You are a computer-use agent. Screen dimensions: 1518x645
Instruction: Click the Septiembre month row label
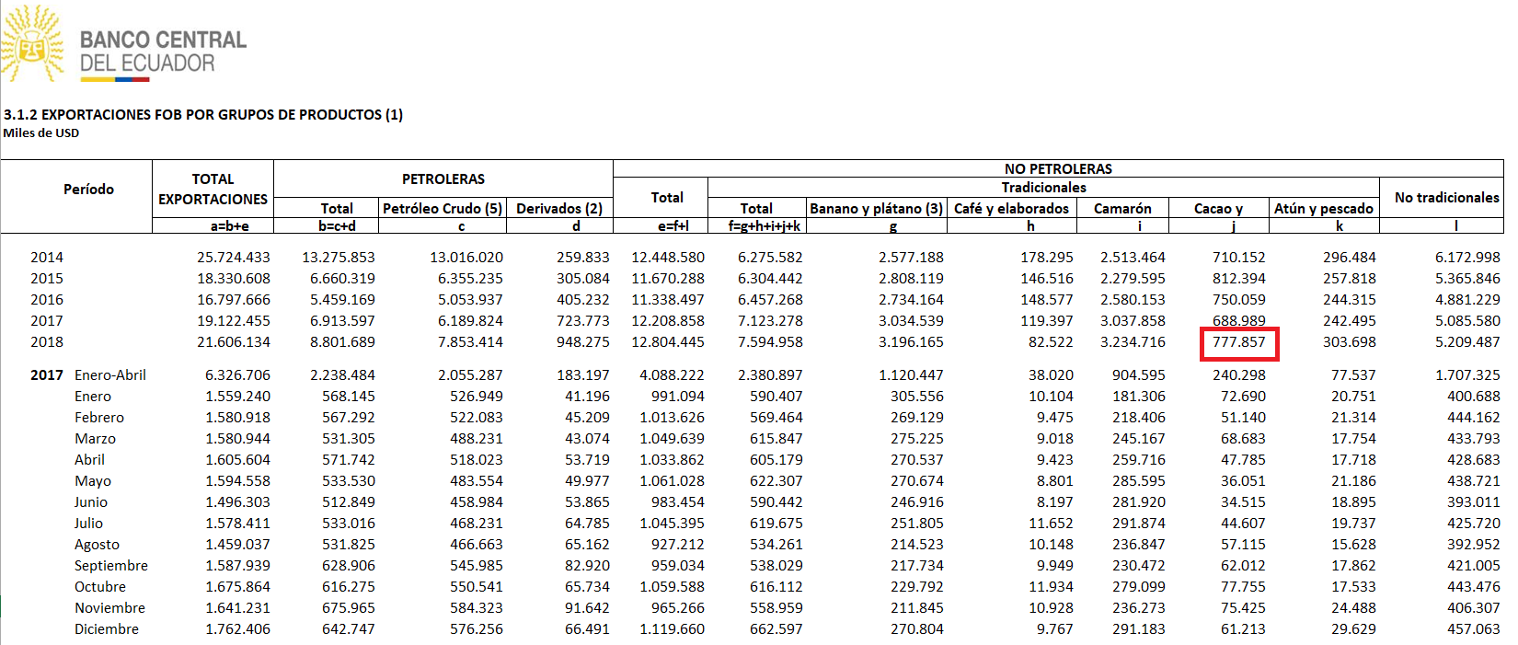111,566
